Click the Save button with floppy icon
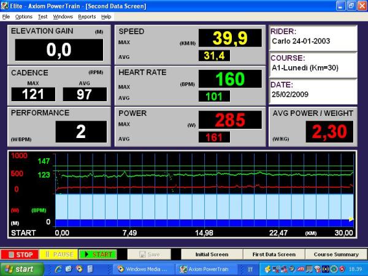Screen dimensions: 368x276 click(151, 254)
